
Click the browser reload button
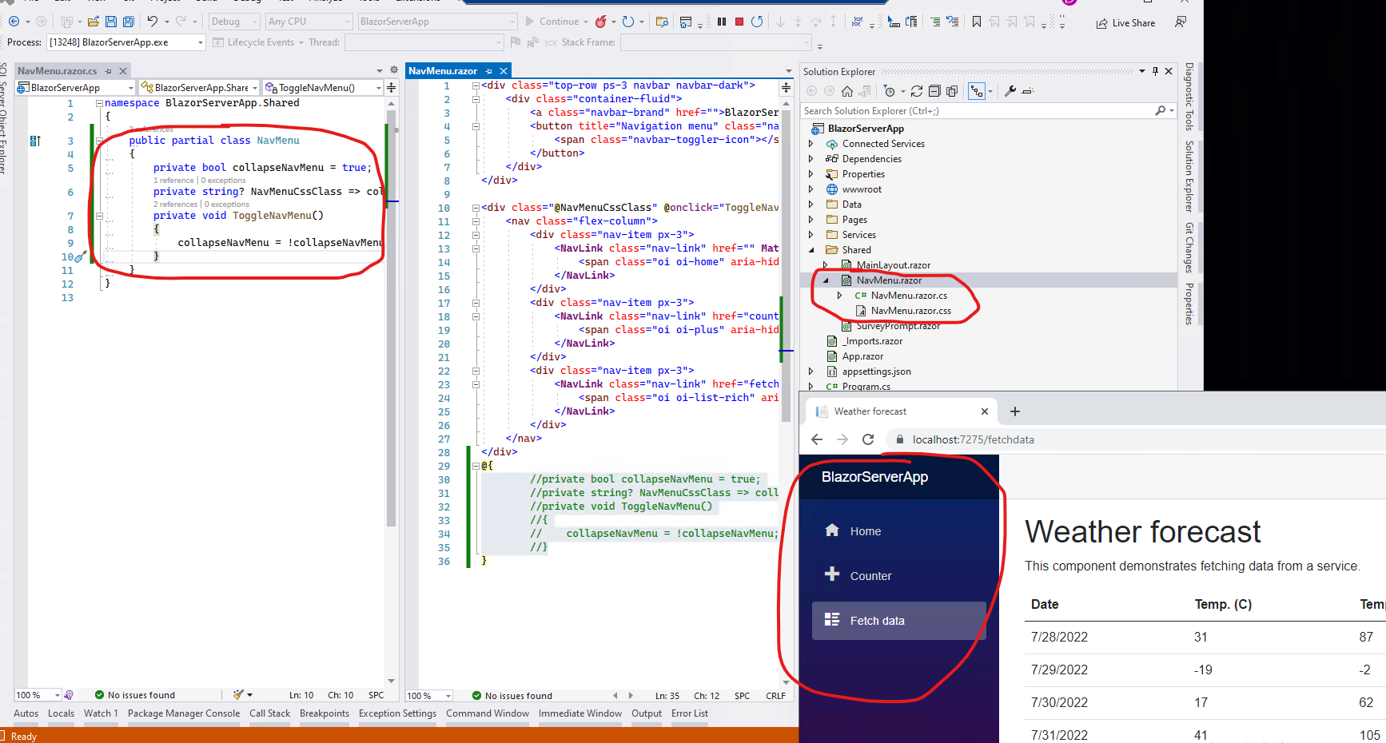(x=868, y=439)
